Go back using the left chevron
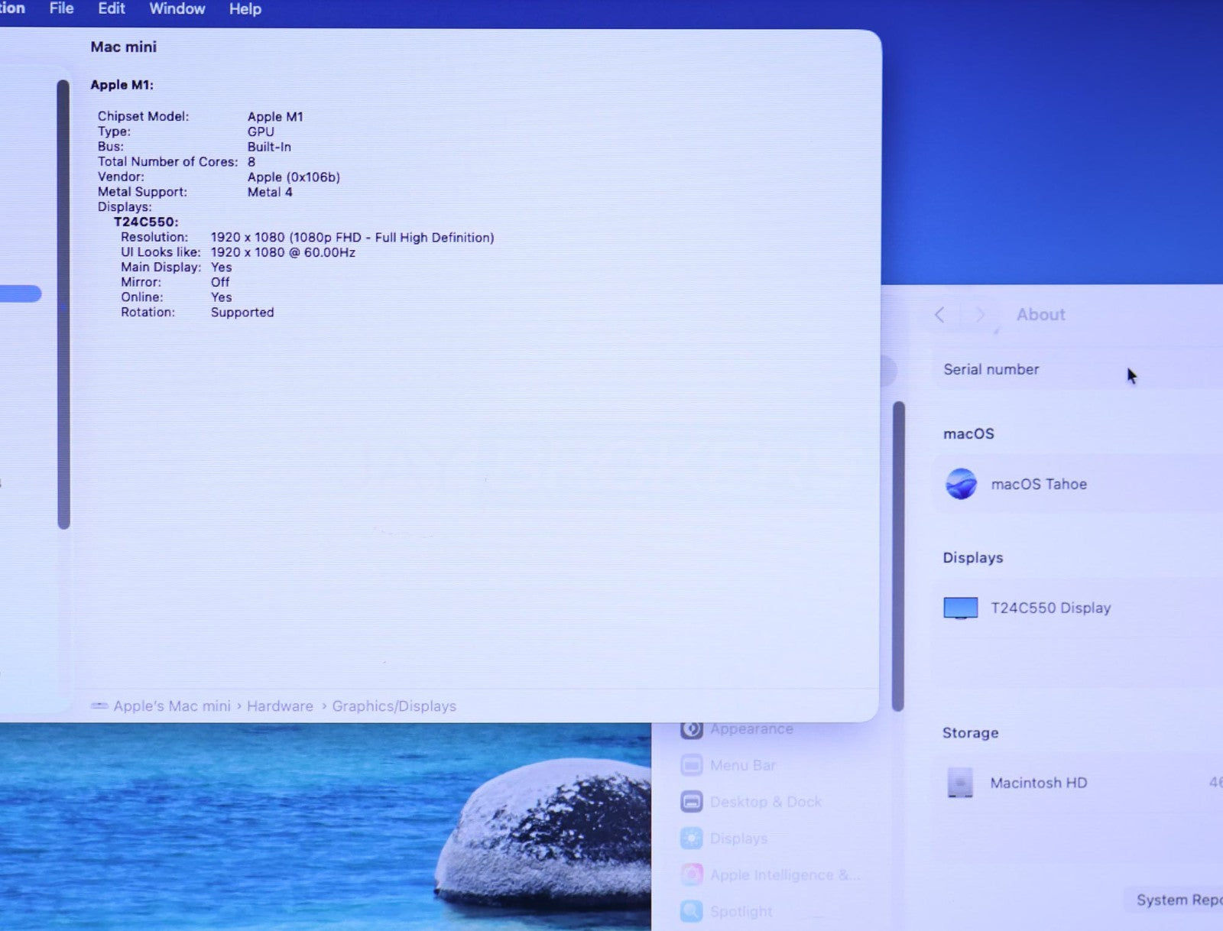 pyautogui.click(x=940, y=315)
